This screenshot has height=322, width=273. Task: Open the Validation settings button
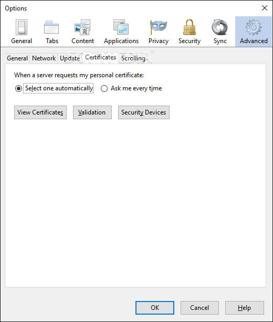click(92, 112)
